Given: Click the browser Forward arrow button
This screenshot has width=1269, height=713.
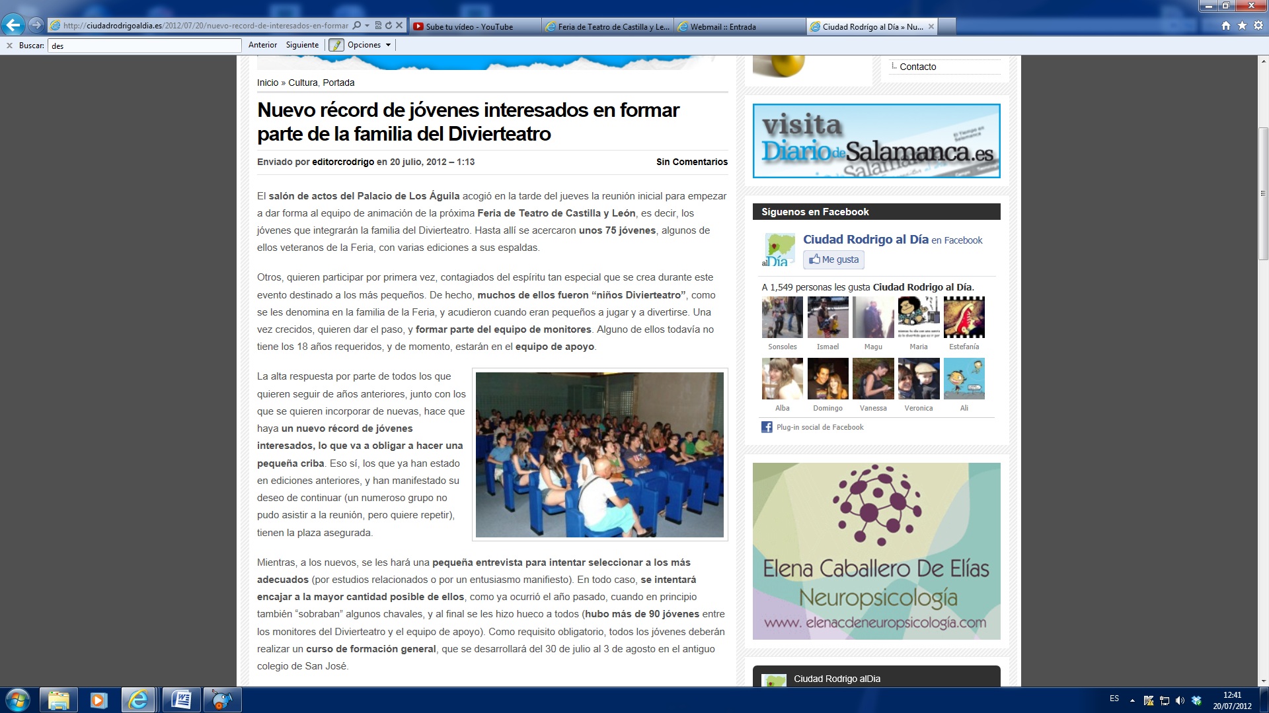Looking at the screenshot, I should coord(36,25).
